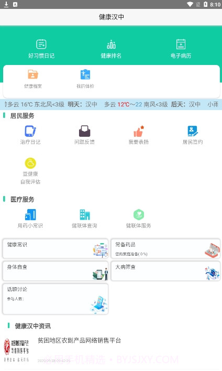Tap the 健康汉中 title text
This screenshot has width=222, height=371.
click(x=112, y=17)
